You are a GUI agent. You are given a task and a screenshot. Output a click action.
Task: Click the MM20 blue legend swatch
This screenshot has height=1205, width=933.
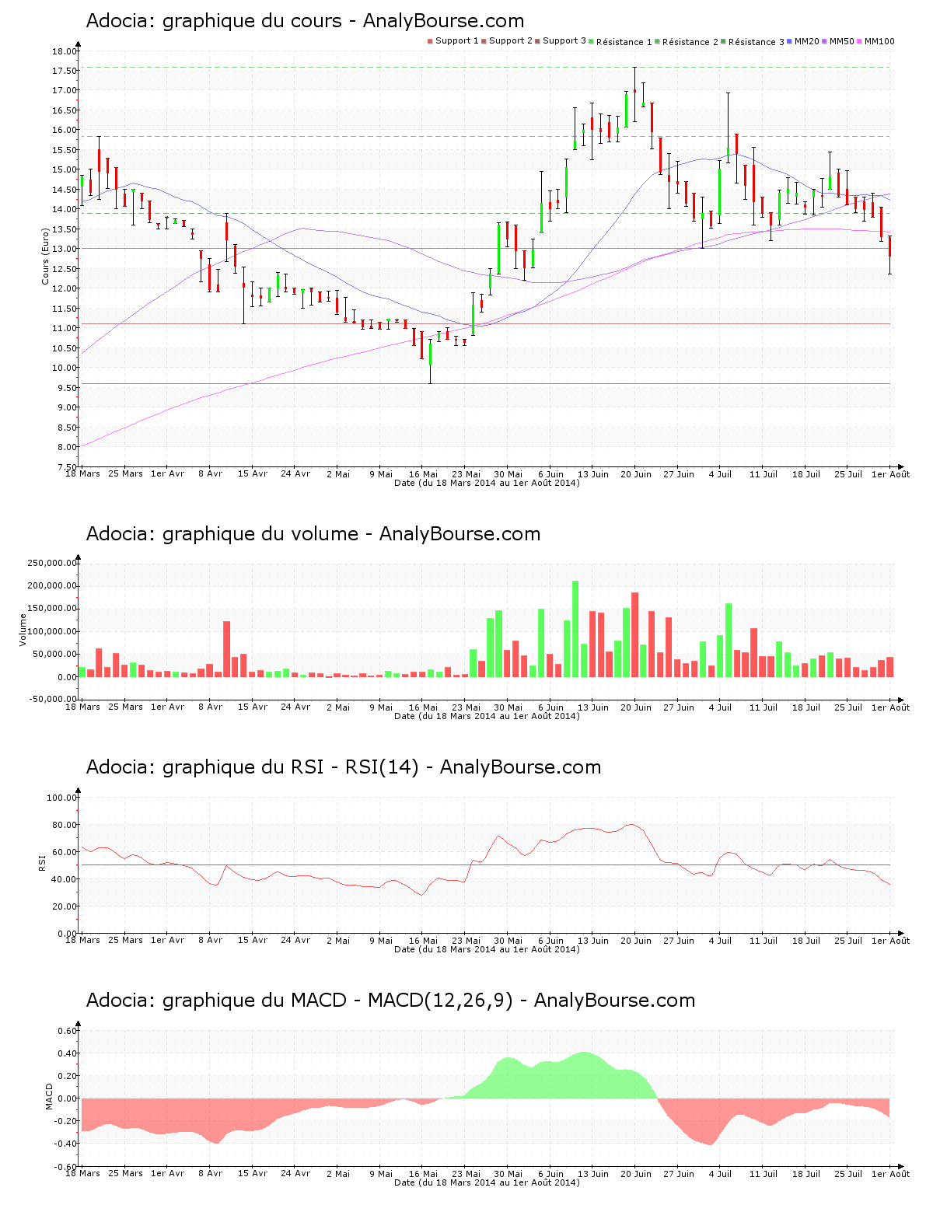pyautogui.click(x=789, y=41)
